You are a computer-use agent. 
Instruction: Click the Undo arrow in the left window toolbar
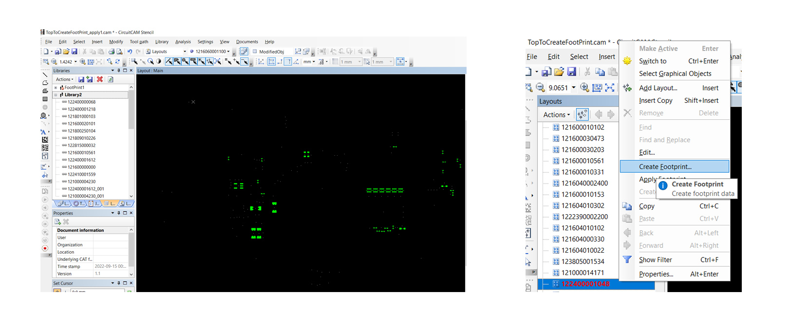[x=130, y=52]
